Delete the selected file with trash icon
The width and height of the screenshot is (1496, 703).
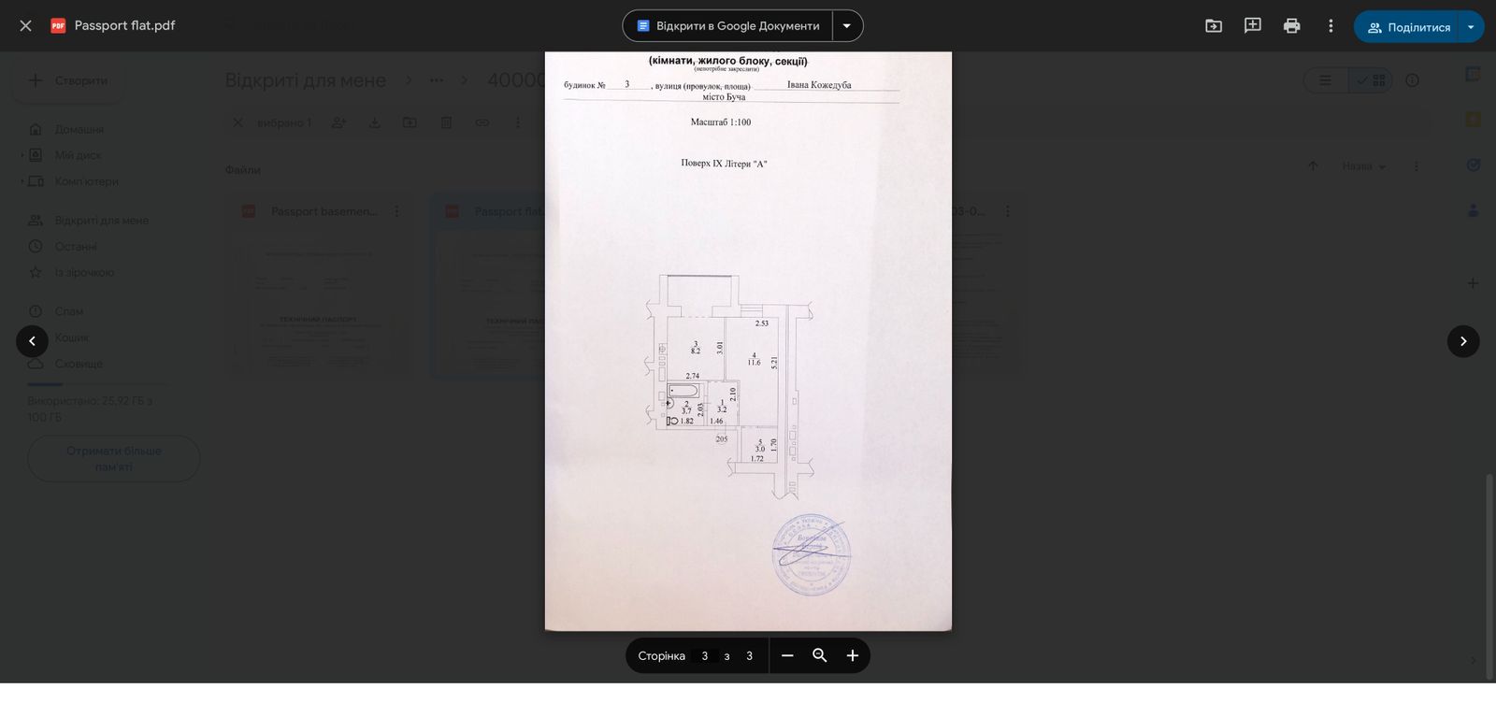pos(447,122)
